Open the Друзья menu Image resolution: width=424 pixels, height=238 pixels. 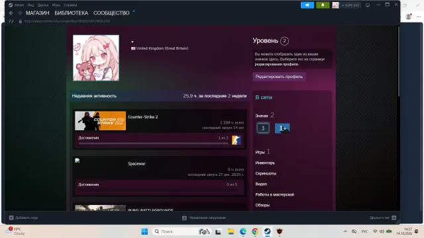[43, 5]
